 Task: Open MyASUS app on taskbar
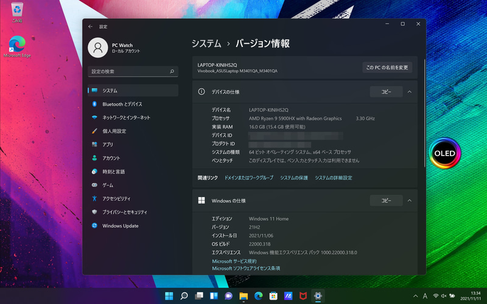tap(288, 296)
